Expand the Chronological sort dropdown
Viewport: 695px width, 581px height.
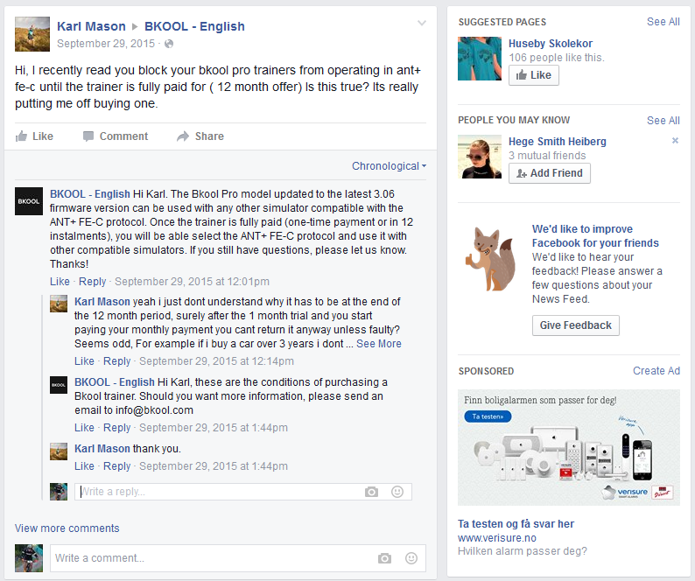(389, 166)
